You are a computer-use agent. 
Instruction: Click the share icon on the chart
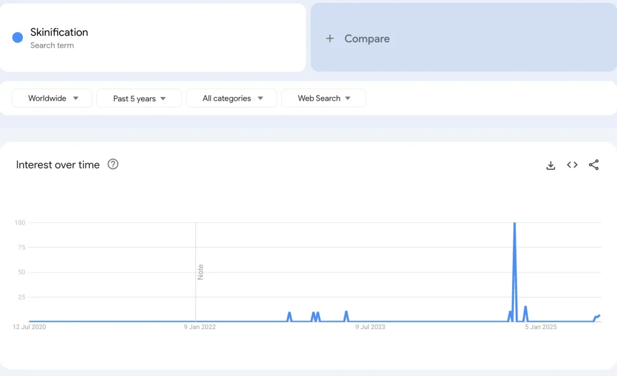coord(594,165)
